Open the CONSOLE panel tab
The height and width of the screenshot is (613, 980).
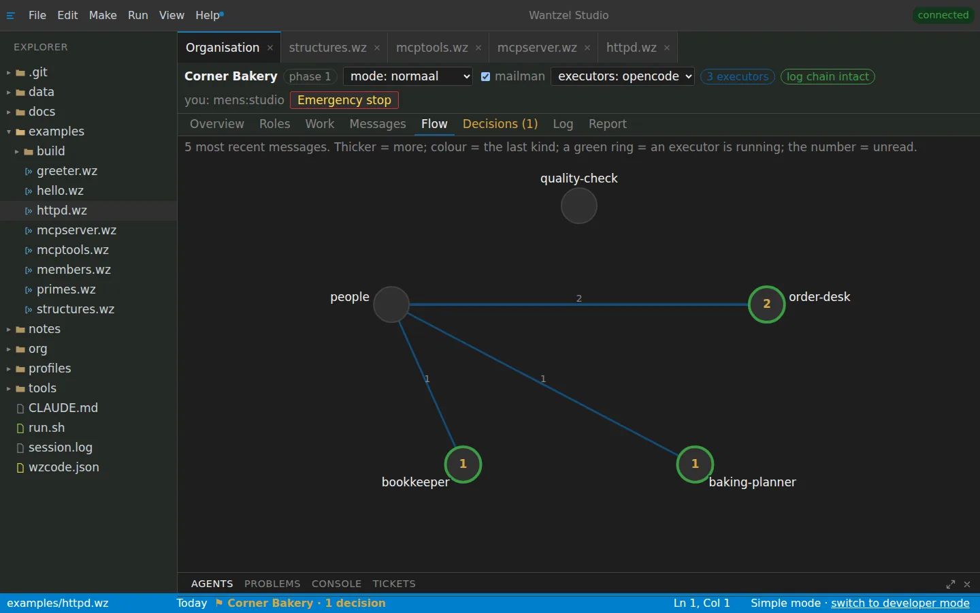tap(336, 584)
